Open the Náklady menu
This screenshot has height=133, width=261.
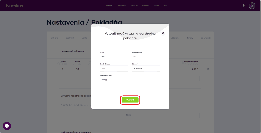pyautogui.click(x=134, y=6)
